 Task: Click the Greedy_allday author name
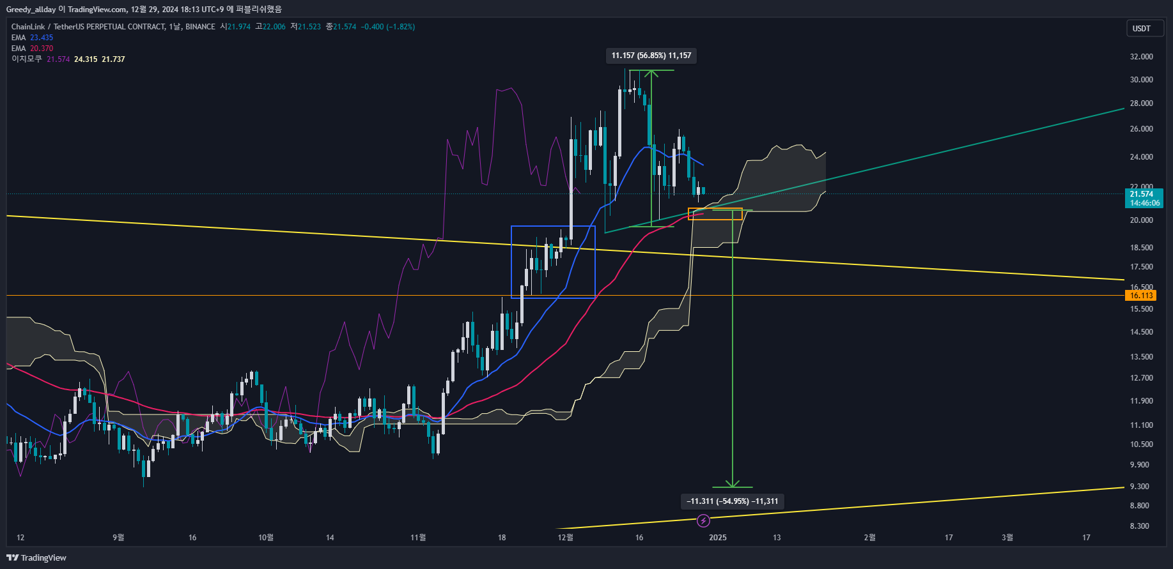tap(31, 10)
